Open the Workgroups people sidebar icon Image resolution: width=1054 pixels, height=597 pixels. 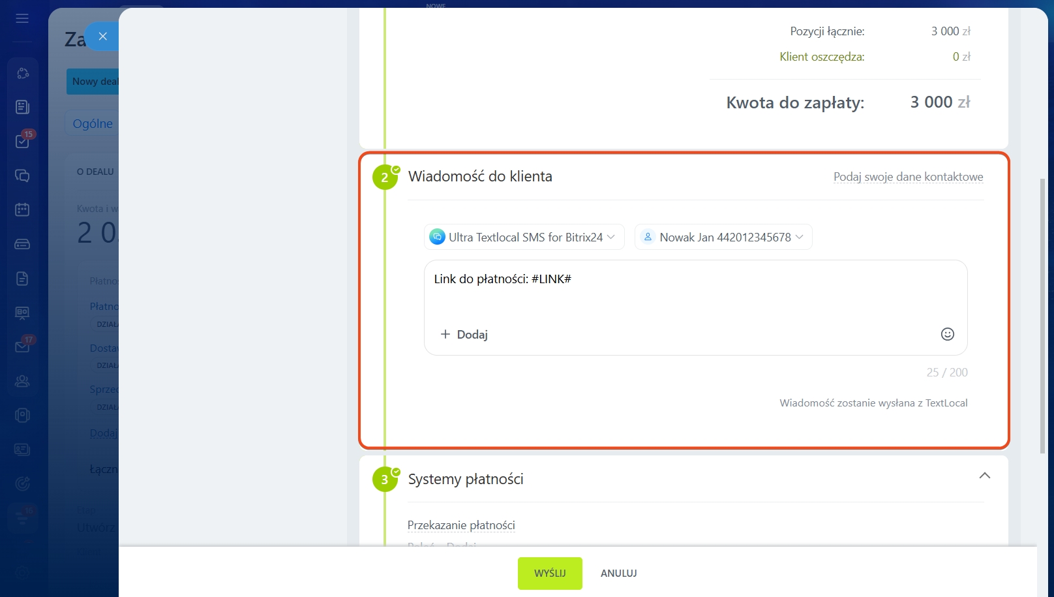22,381
